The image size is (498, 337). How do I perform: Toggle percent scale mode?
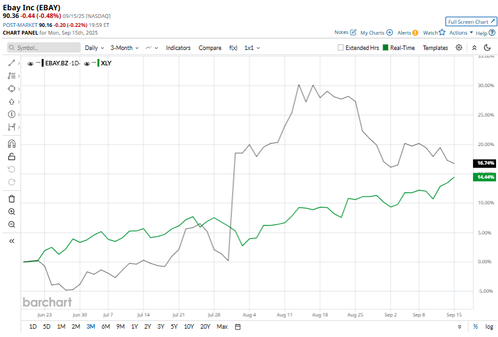[x=476, y=327]
